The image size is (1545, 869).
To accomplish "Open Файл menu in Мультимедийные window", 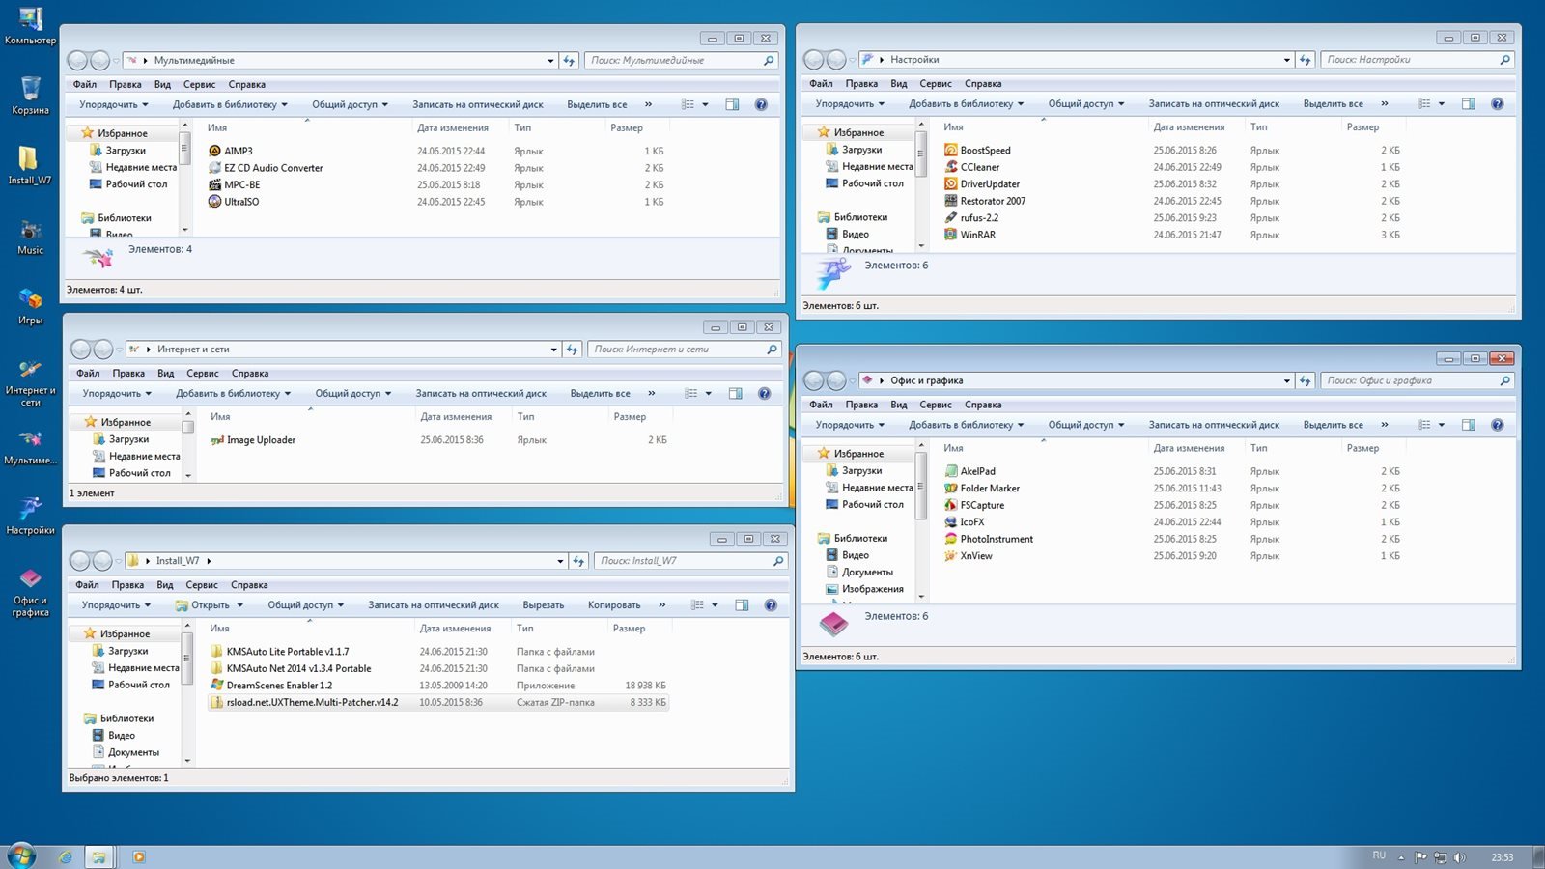I will 85,84.
